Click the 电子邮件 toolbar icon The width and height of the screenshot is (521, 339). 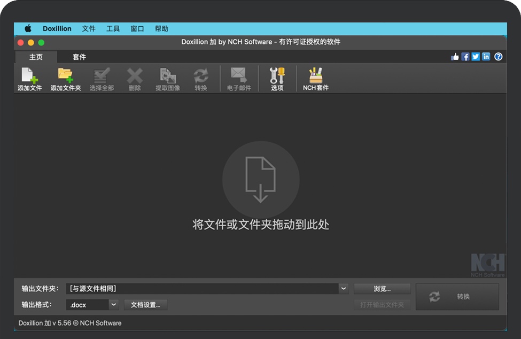[x=238, y=78]
